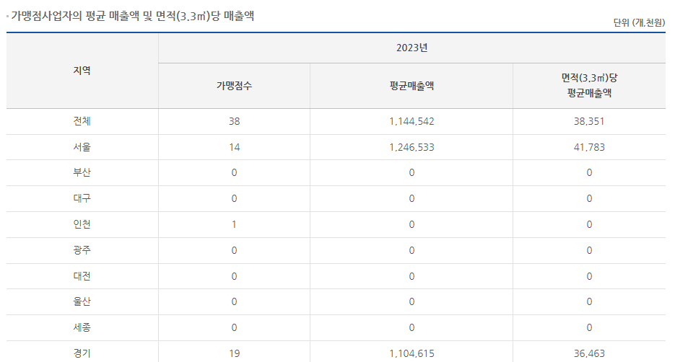Click the value 1,144,542
This screenshot has height=362, width=675.
click(411, 121)
